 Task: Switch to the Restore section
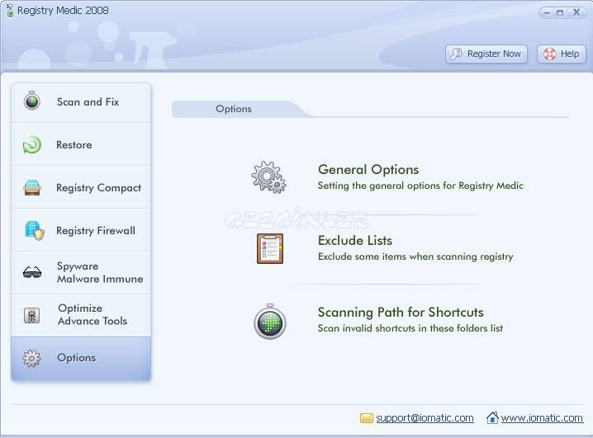81,144
